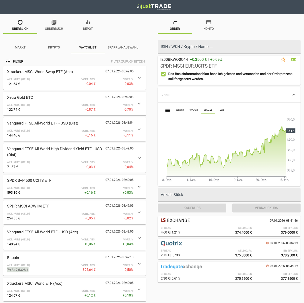The height and width of the screenshot is (303, 304).
Task: Open the Orderbuch icon
Action: pos(54,22)
